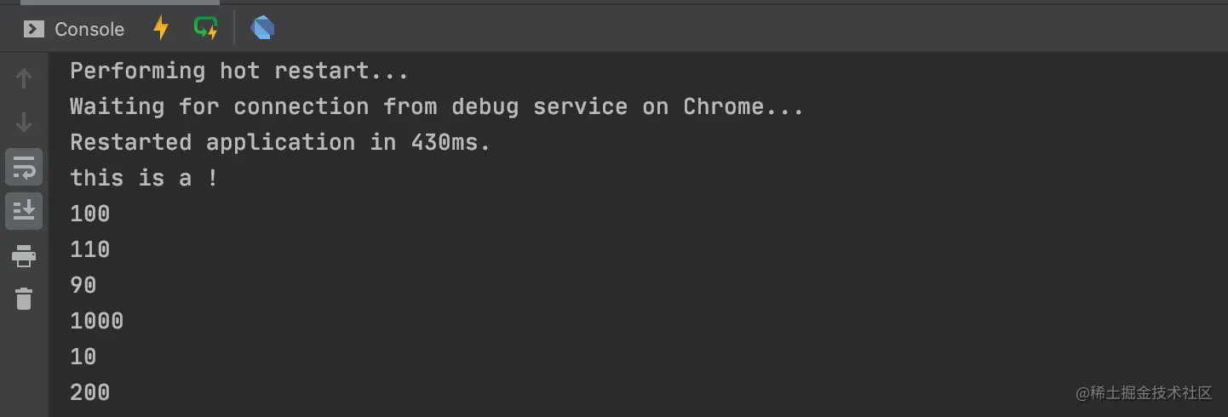
Task: Open Dart DevTools from the toolbar
Action: [262, 29]
